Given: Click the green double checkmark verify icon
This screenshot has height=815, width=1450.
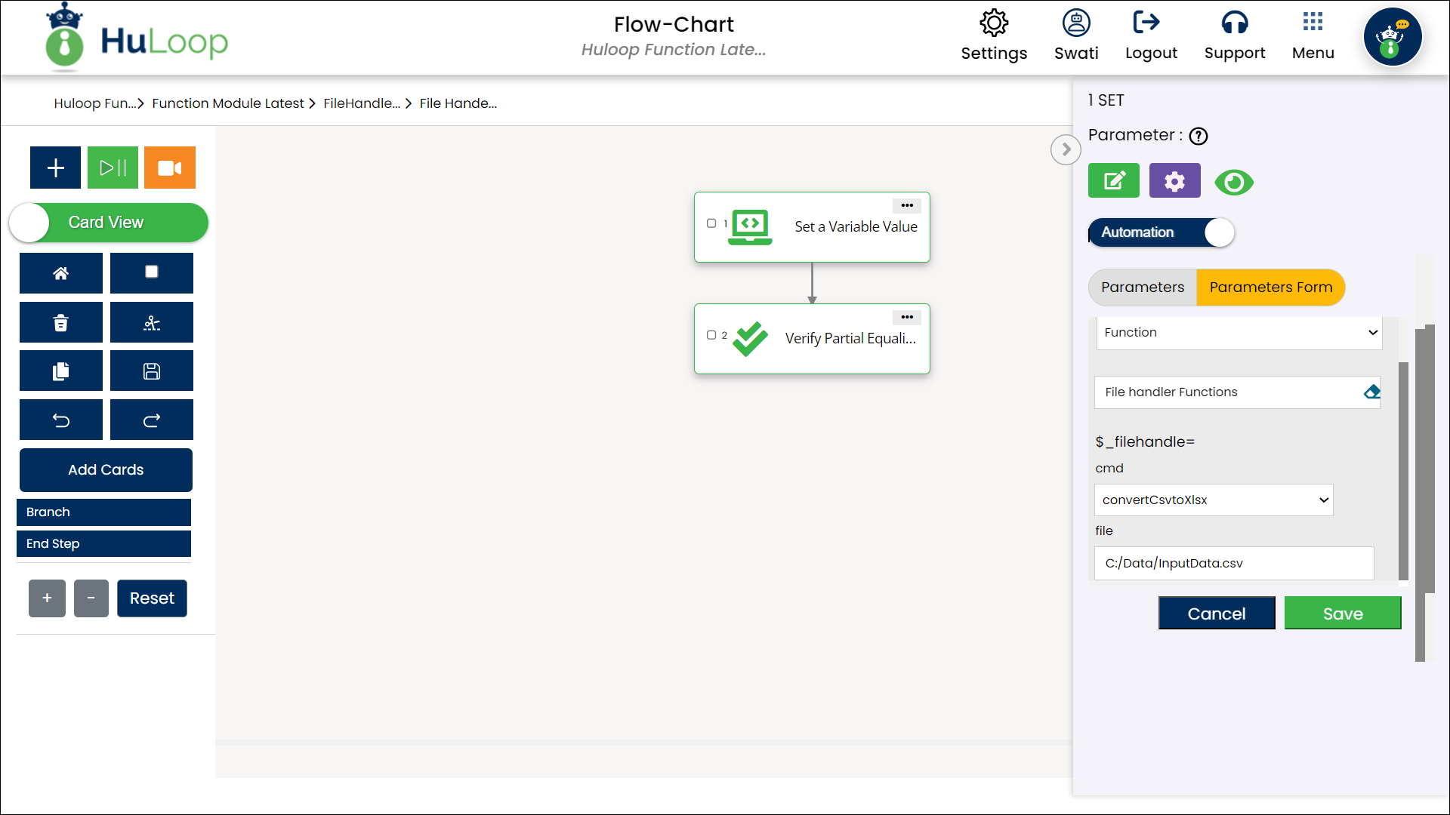Looking at the screenshot, I should click(x=750, y=339).
